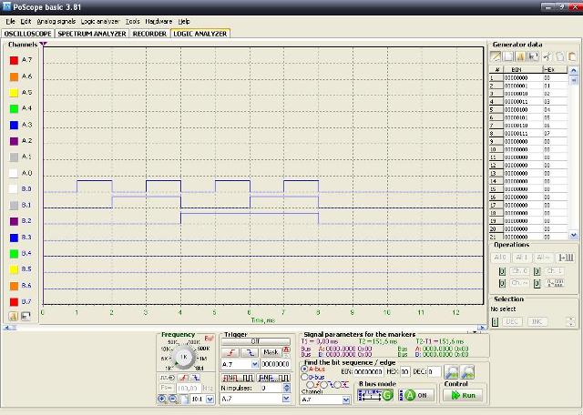Click the trigger Mask button

coord(271,351)
